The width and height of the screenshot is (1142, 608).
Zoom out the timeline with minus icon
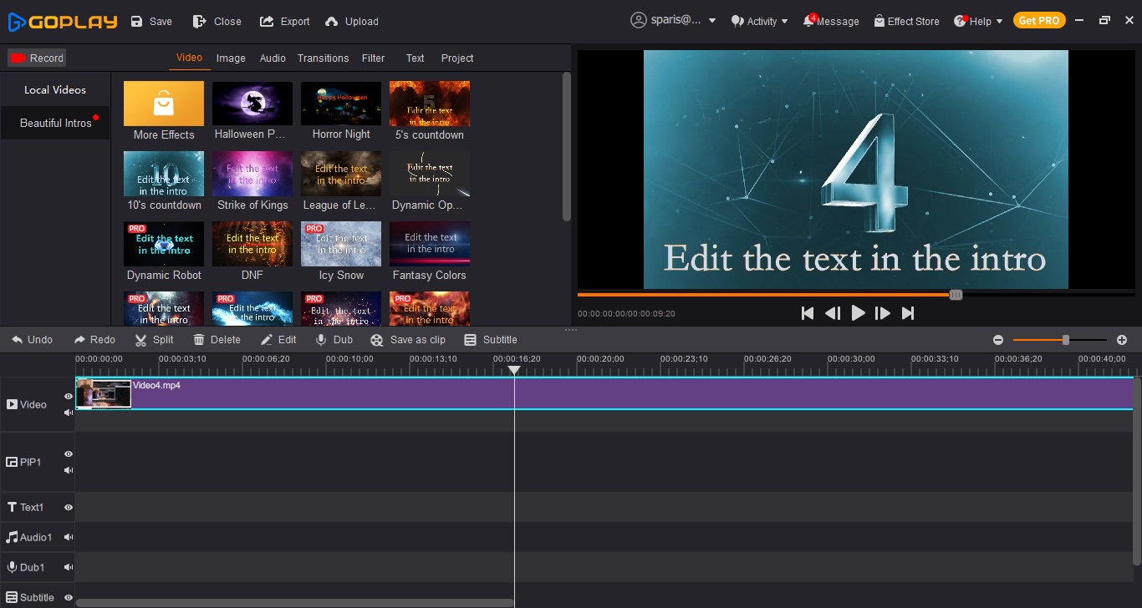pyautogui.click(x=998, y=340)
